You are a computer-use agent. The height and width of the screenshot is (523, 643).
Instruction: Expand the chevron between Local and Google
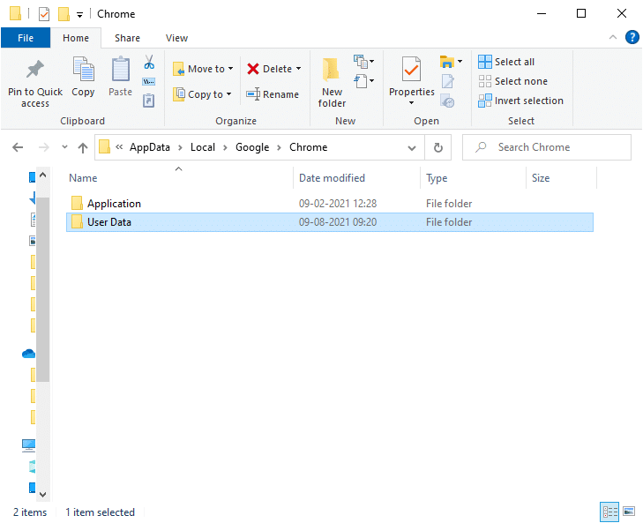225,147
